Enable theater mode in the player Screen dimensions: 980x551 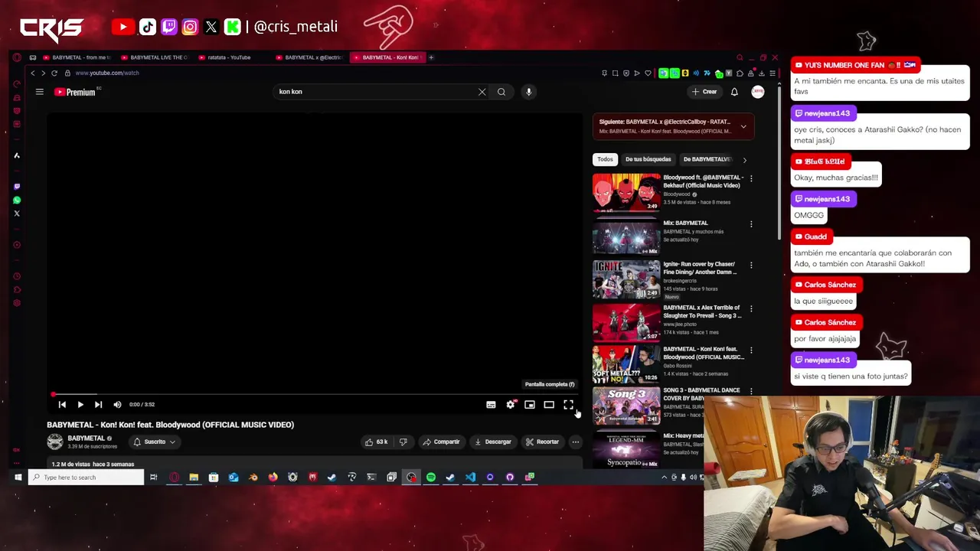pos(549,404)
